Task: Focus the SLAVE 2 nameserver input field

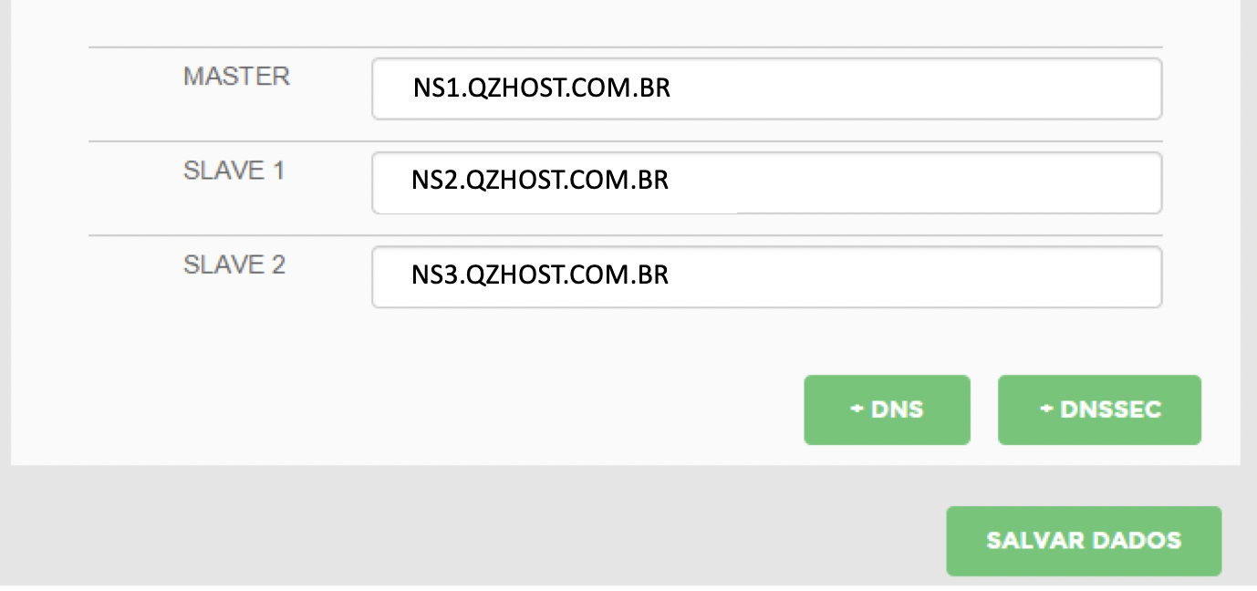Action: 766,276
